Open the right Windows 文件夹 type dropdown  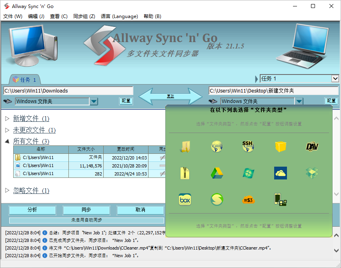point(299,101)
